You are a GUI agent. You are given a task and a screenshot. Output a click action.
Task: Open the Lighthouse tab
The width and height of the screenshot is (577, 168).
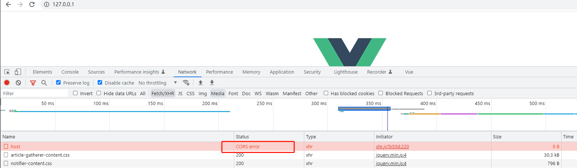pyautogui.click(x=346, y=72)
